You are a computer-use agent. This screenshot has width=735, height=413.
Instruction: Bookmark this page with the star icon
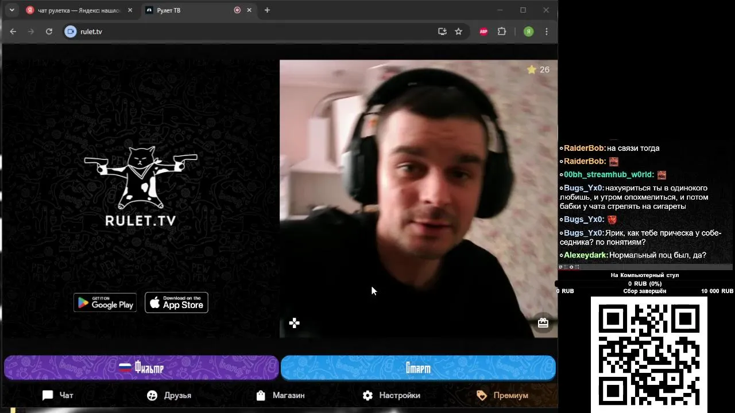click(x=458, y=32)
